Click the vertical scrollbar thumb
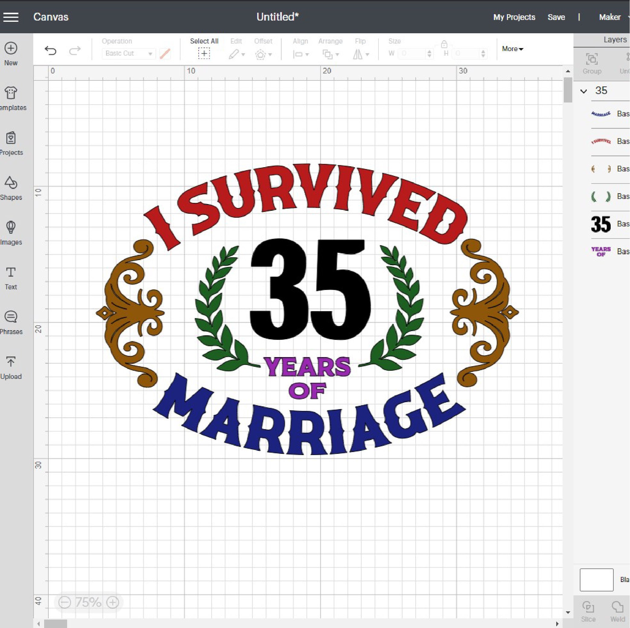Screen dimensions: 630x628 click(x=568, y=90)
